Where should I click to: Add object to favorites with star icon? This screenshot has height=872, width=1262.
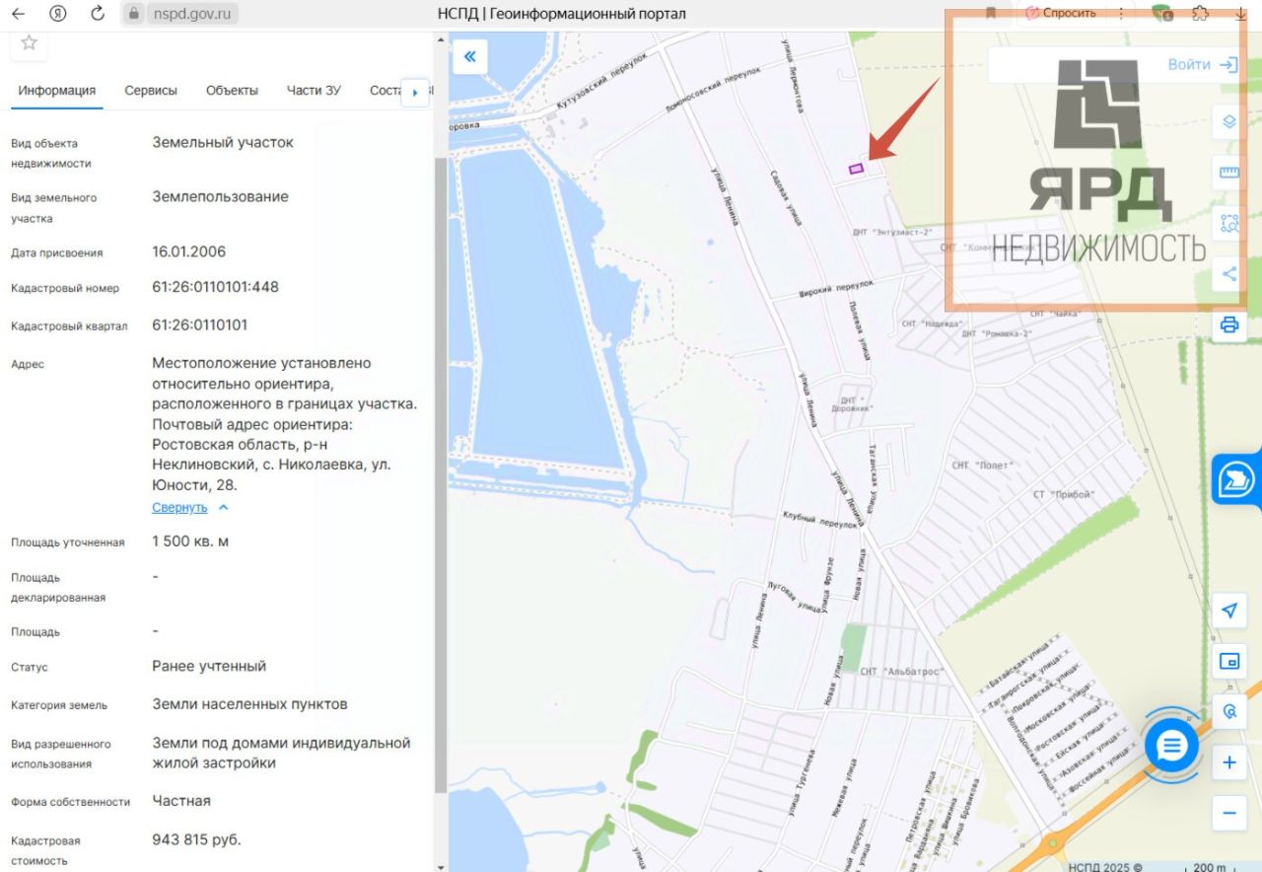pyautogui.click(x=29, y=42)
